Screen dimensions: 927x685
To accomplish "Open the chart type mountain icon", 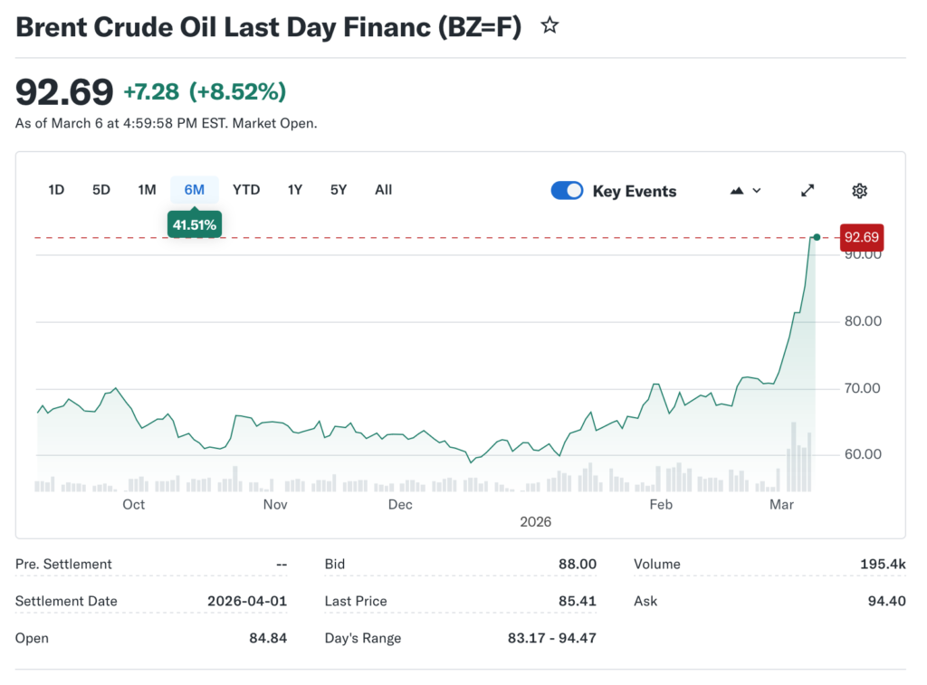I will pos(737,190).
